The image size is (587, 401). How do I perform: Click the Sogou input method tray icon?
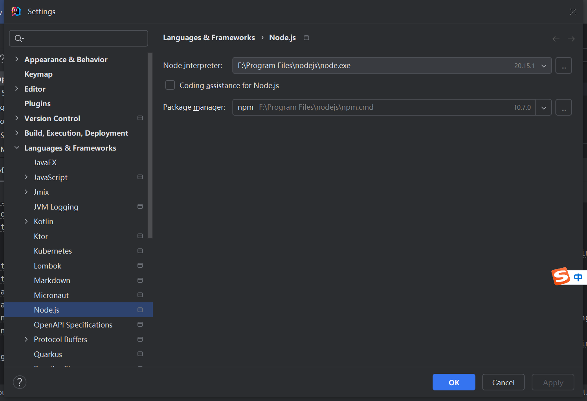[x=561, y=276]
